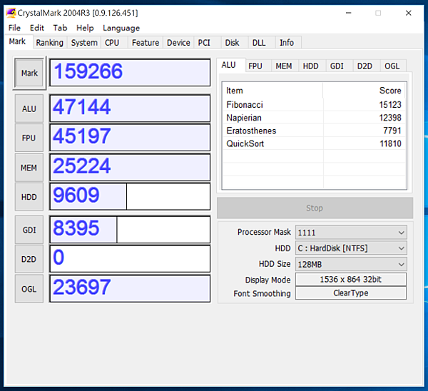Close the CrystalMark window

click(x=408, y=13)
